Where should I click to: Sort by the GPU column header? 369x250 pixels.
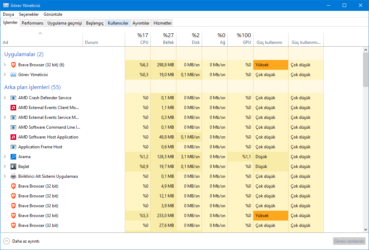[240, 39]
